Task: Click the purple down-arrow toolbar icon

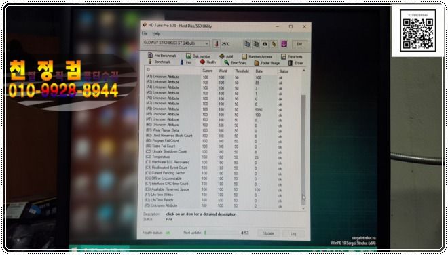Action: click(x=284, y=44)
